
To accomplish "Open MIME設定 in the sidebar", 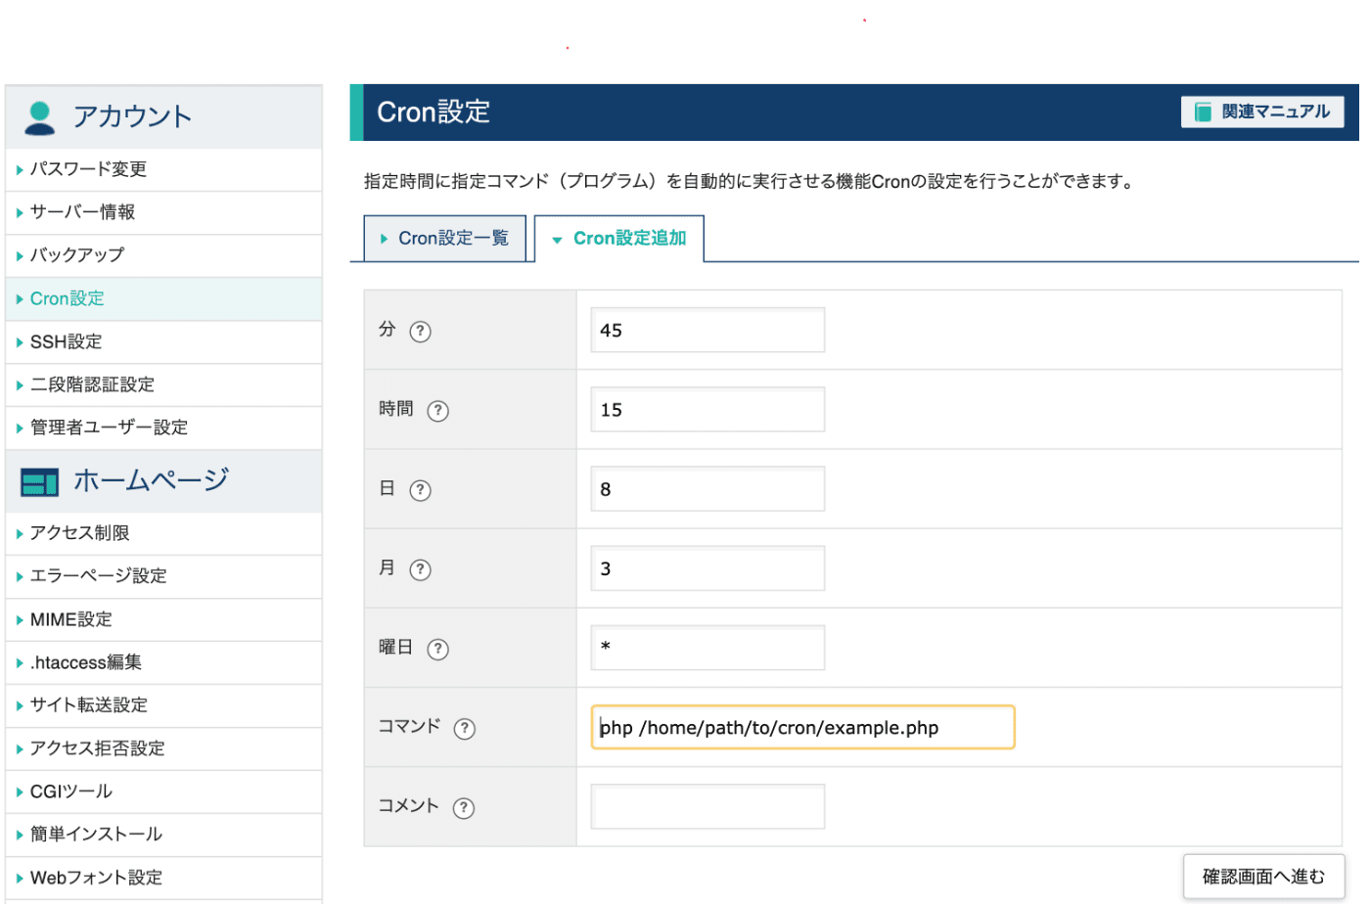I will tap(163, 619).
